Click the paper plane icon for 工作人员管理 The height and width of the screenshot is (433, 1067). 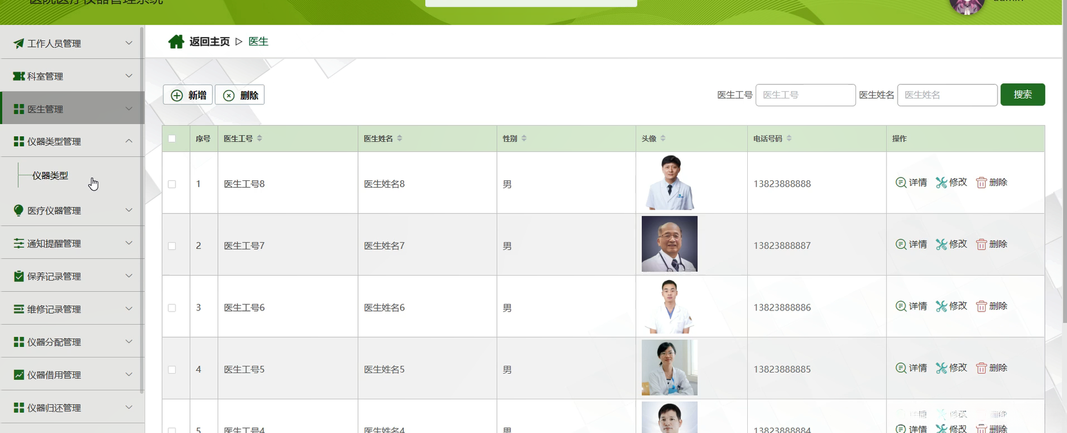19,43
